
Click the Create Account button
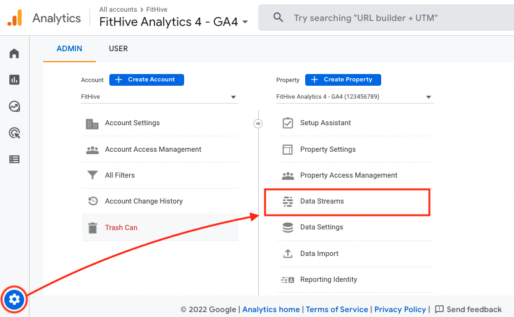coord(146,80)
